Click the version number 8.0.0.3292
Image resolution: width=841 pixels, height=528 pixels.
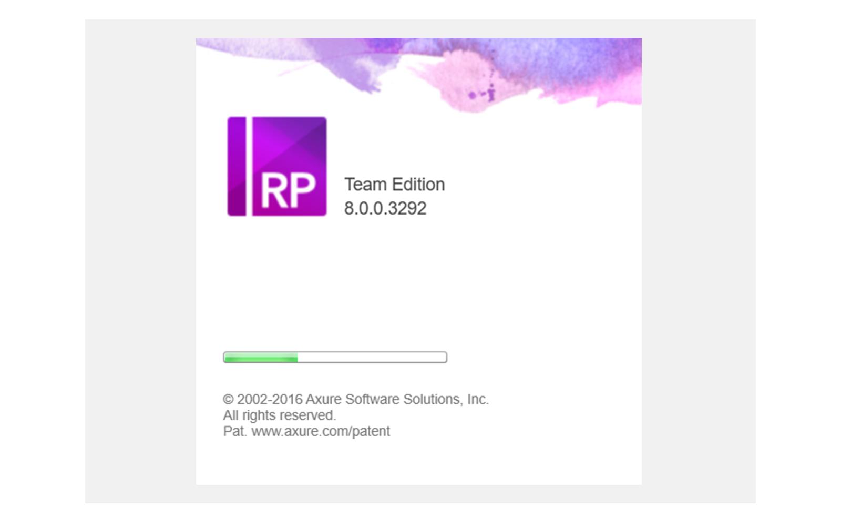coord(385,208)
